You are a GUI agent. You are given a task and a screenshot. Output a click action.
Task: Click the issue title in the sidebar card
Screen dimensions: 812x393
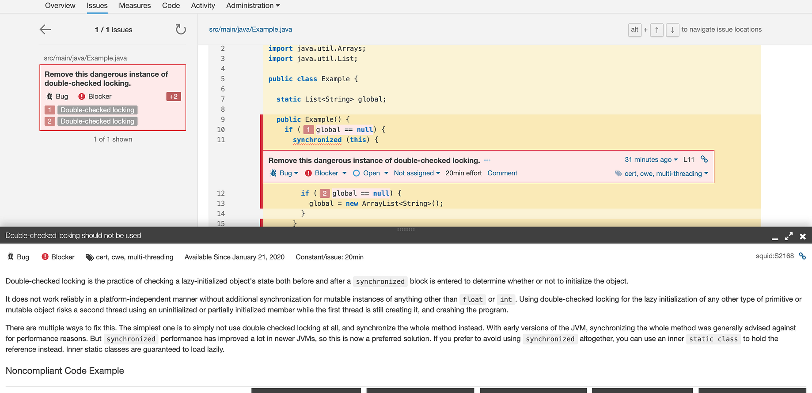tap(106, 79)
